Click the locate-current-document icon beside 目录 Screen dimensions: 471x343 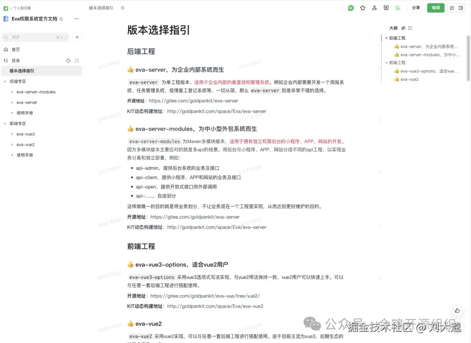(68, 60)
